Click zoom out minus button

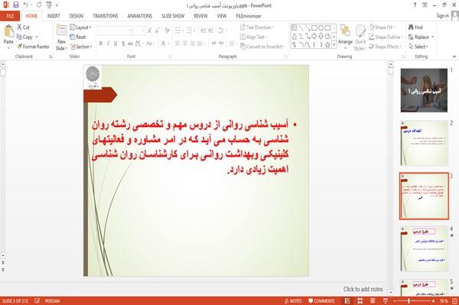point(394,301)
